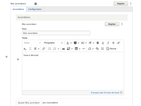Open more options menu for inner Bloc accordeon

pyautogui.click(x=122, y=24)
